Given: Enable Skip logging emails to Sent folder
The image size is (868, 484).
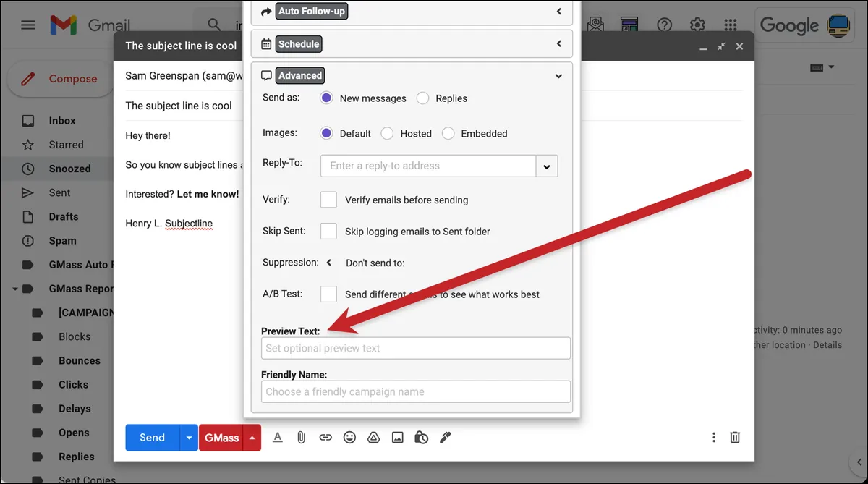Looking at the screenshot, I should (x=328, y=231).
